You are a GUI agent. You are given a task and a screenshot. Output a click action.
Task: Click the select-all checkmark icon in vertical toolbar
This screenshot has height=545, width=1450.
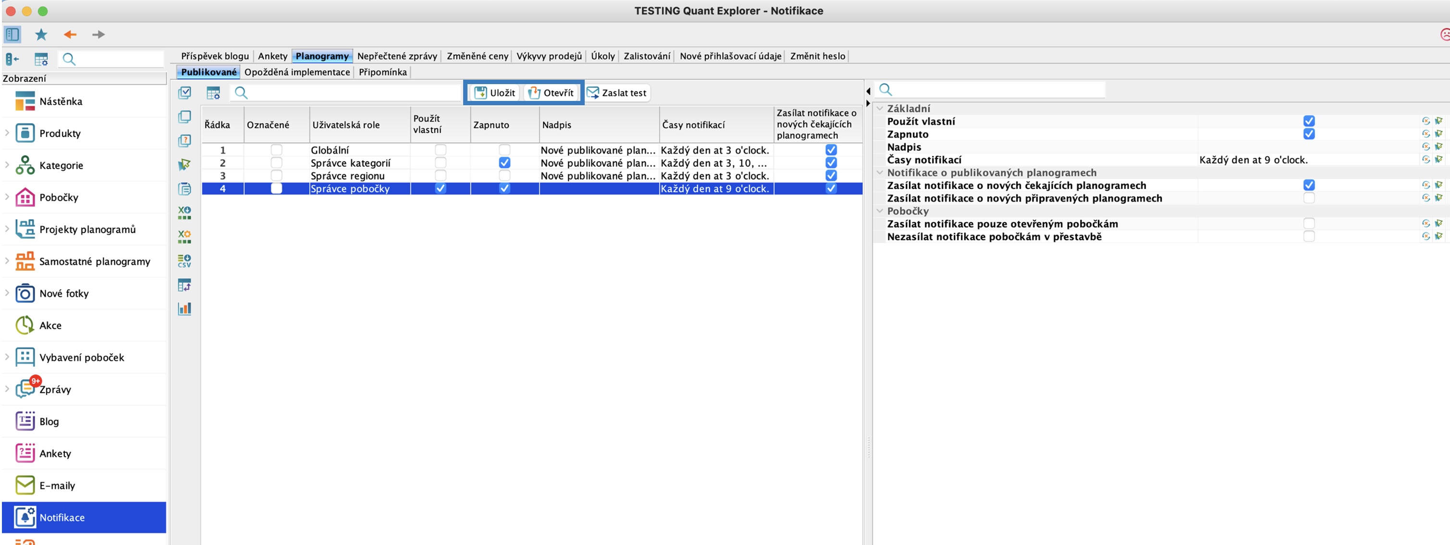[184, 92]
